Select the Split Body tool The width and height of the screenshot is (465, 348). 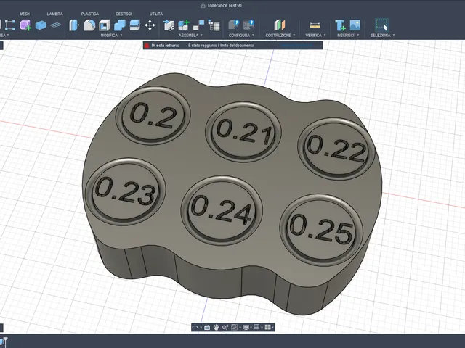click(x=135, y=25)
